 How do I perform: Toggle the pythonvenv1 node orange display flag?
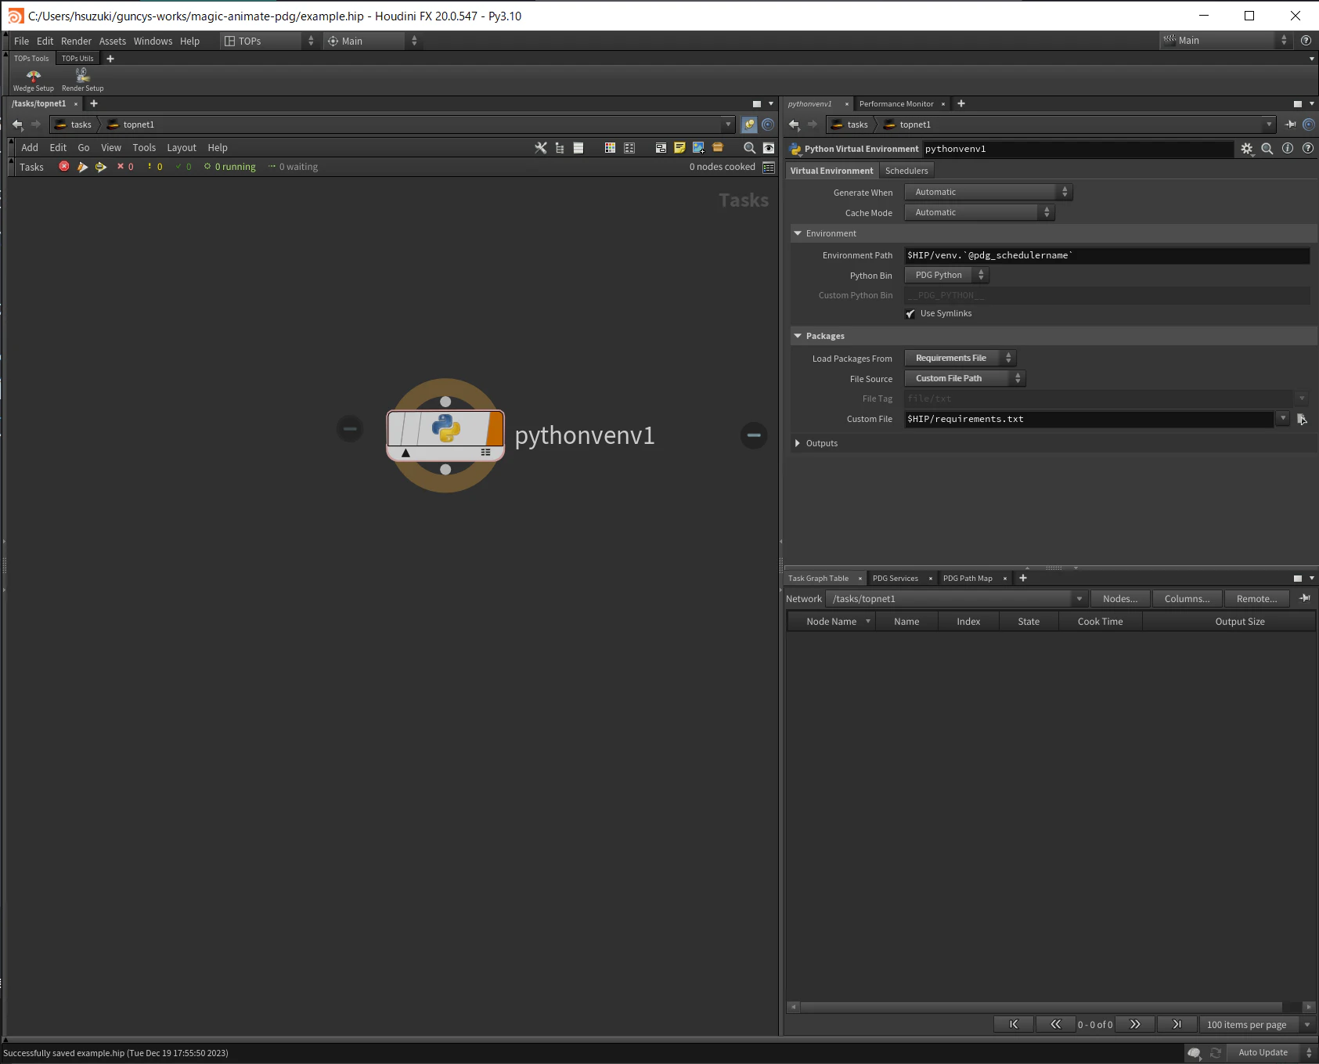pos(495,428)
